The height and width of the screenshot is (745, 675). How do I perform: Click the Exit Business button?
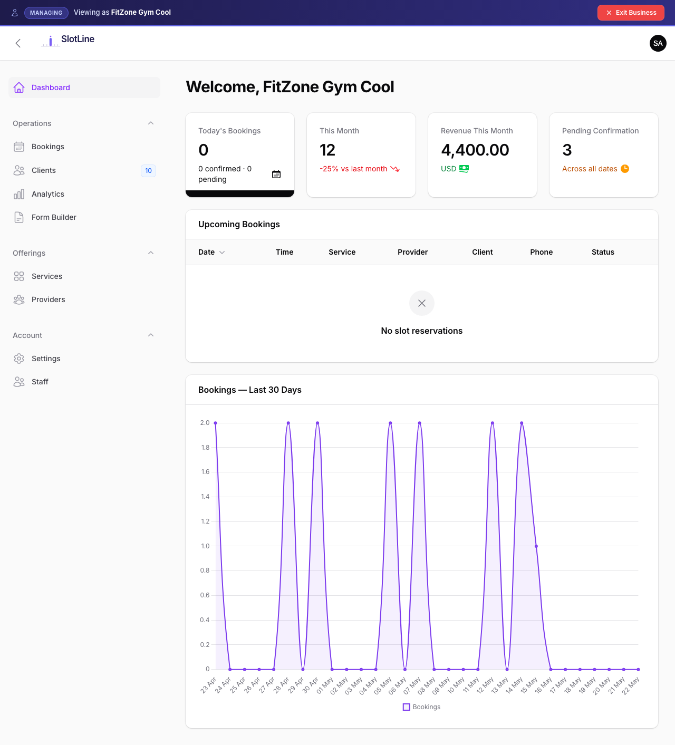631,13
